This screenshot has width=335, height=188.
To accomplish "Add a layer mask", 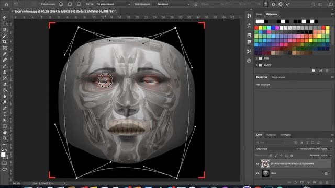I will [301, 182].
